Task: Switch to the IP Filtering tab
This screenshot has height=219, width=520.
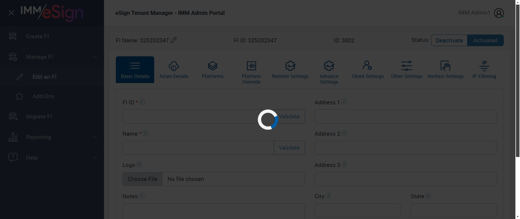Action: (x=484, y=70)
